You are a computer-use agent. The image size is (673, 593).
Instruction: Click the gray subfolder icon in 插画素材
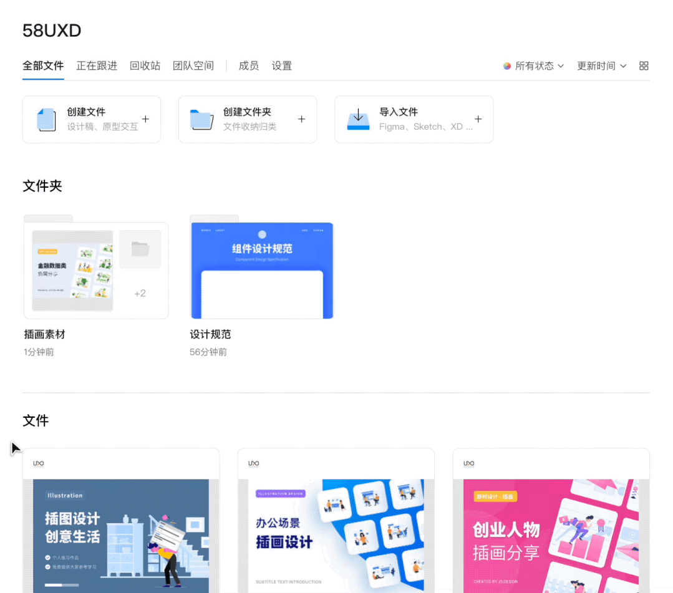140,249
